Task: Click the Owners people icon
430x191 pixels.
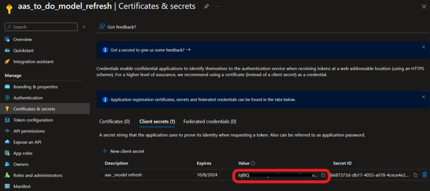Action: (x=8, y=165)
